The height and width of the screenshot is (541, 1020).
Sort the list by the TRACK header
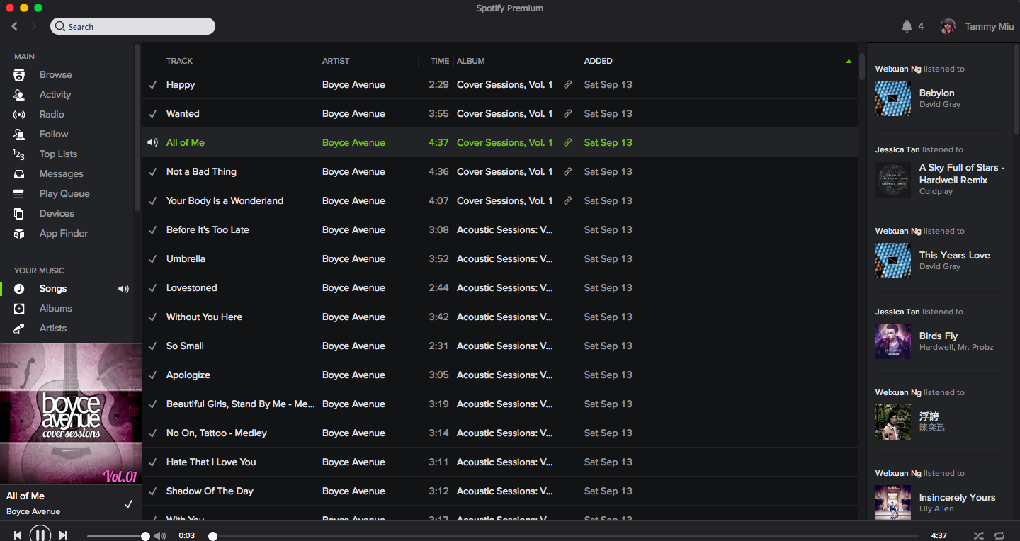(x=179, y=61)
